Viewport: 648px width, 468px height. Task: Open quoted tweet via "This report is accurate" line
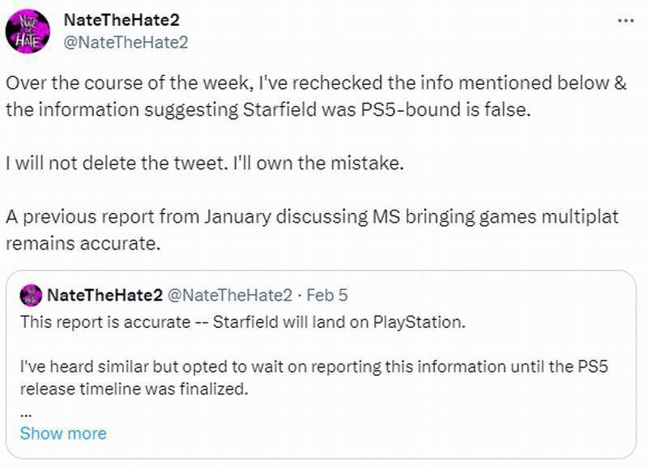pos(243,321)
